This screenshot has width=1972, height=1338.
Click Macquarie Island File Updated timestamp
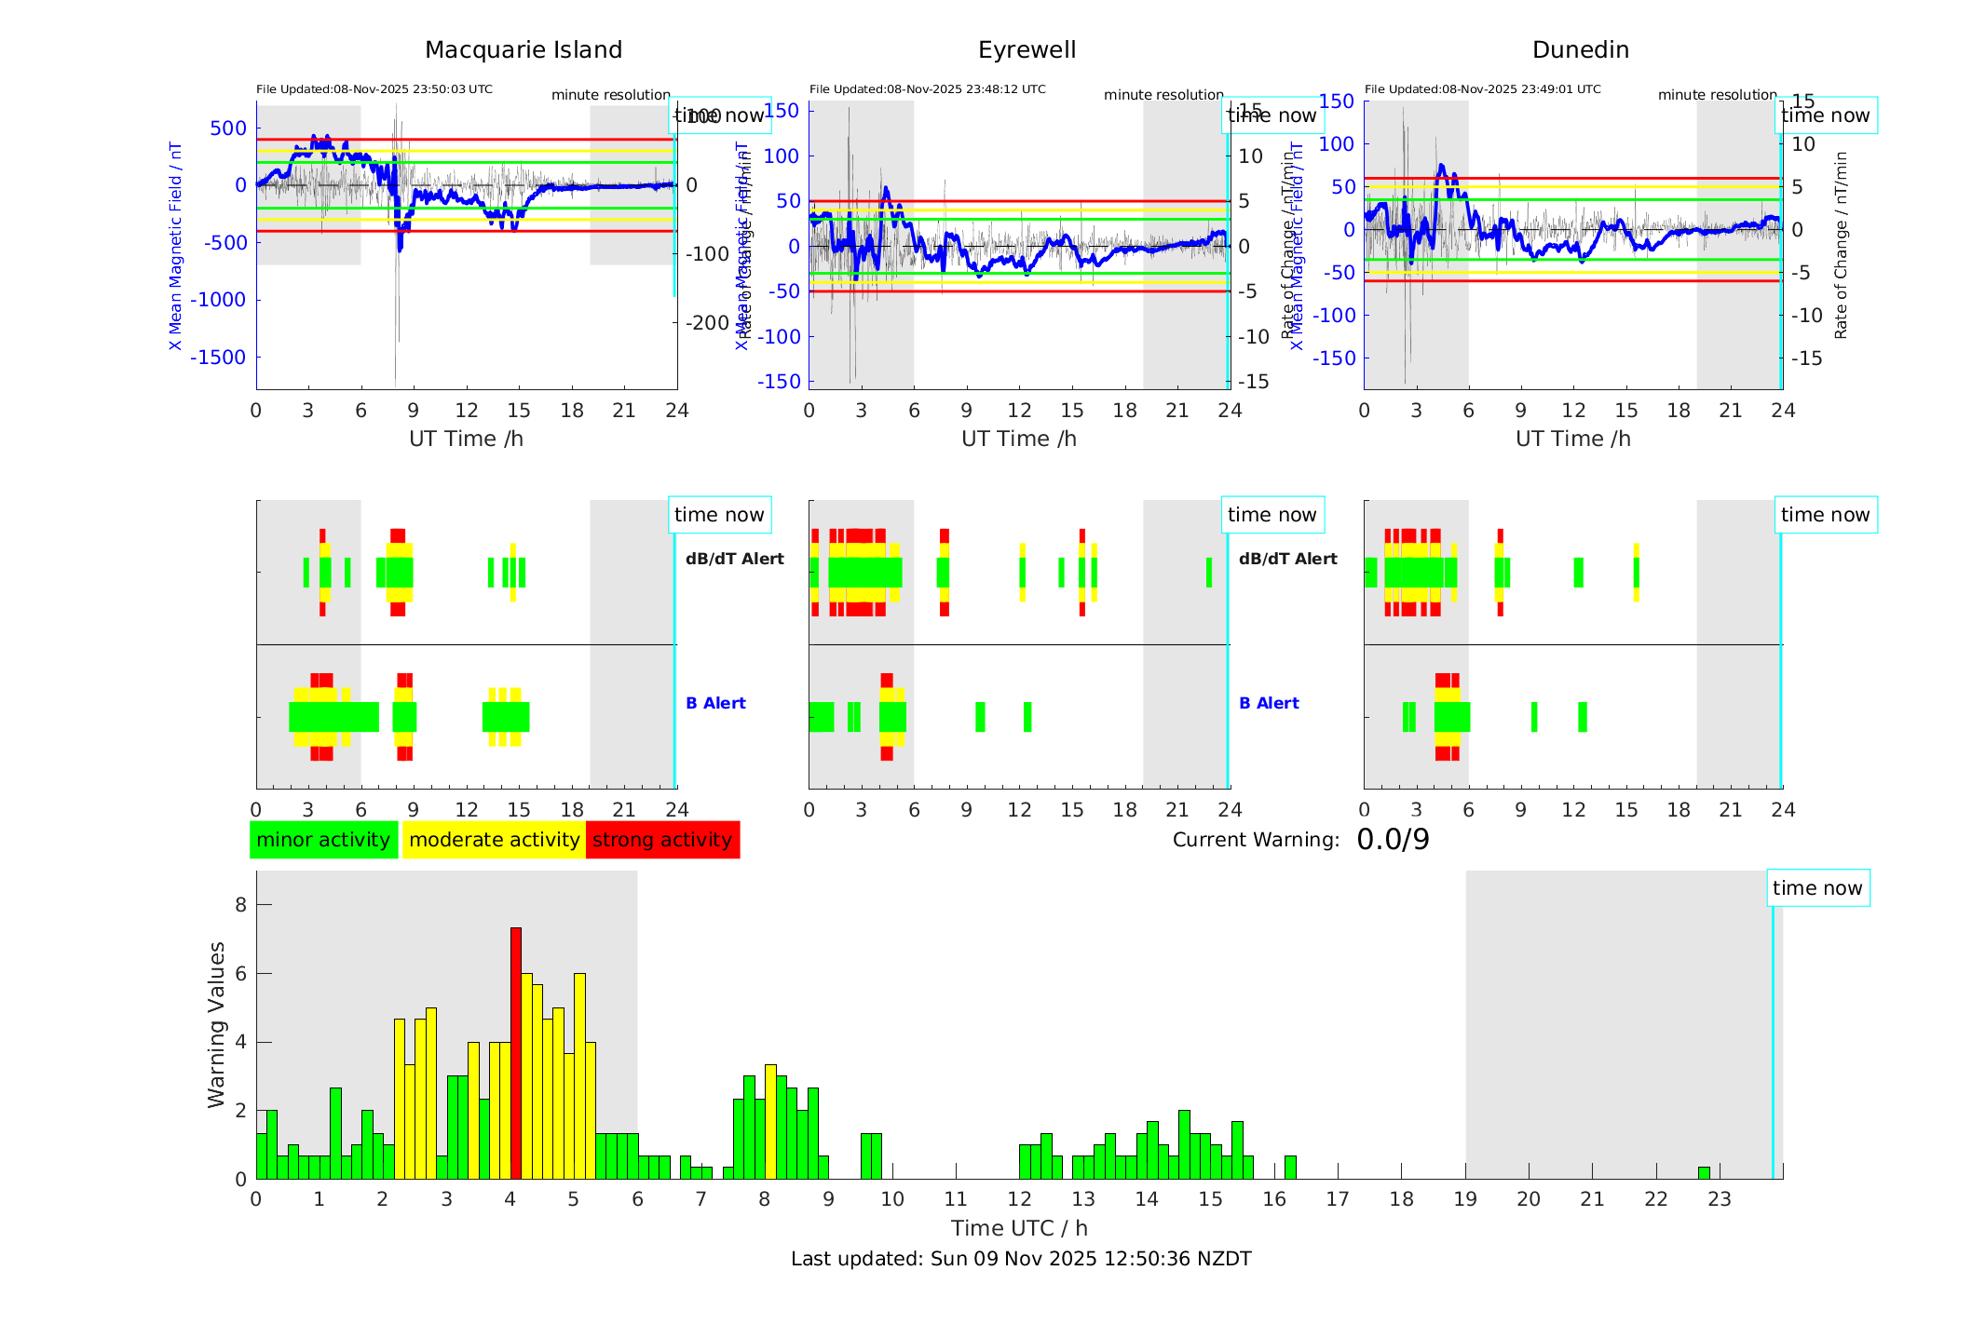click(374, 89)
